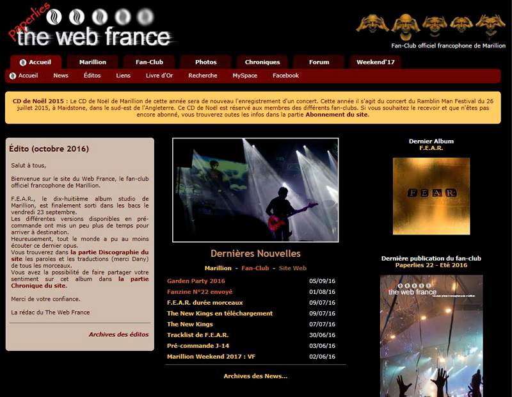Open MySpace in the submenu

(245, 76)
